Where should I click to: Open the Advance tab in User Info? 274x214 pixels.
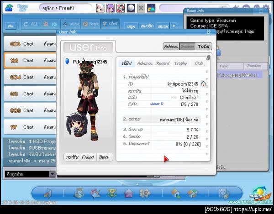[x=145, y=63]
